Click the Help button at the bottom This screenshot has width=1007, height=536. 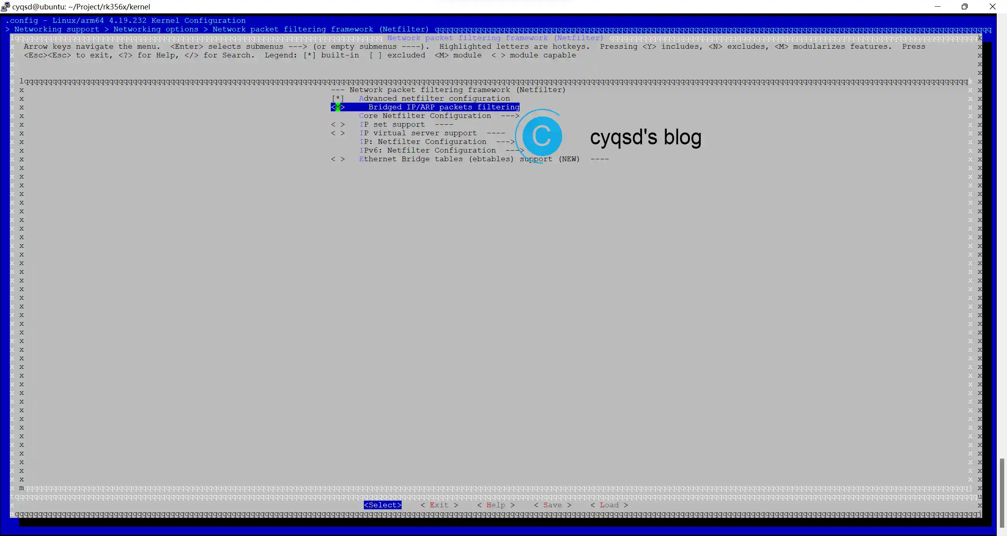click(x=496, y=505)
